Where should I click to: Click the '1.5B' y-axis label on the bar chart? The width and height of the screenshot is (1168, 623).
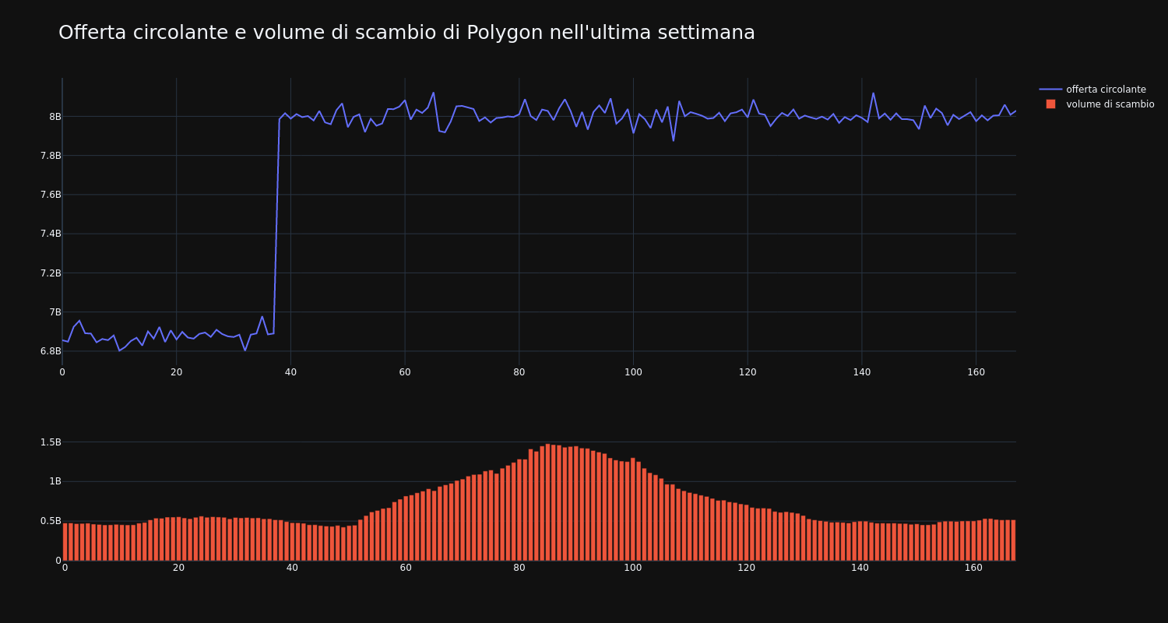pyautogui.click(x=51, y=442)
